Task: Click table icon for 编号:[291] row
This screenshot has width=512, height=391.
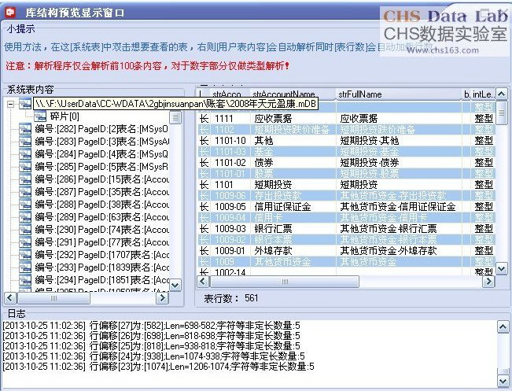Action: 25,242
